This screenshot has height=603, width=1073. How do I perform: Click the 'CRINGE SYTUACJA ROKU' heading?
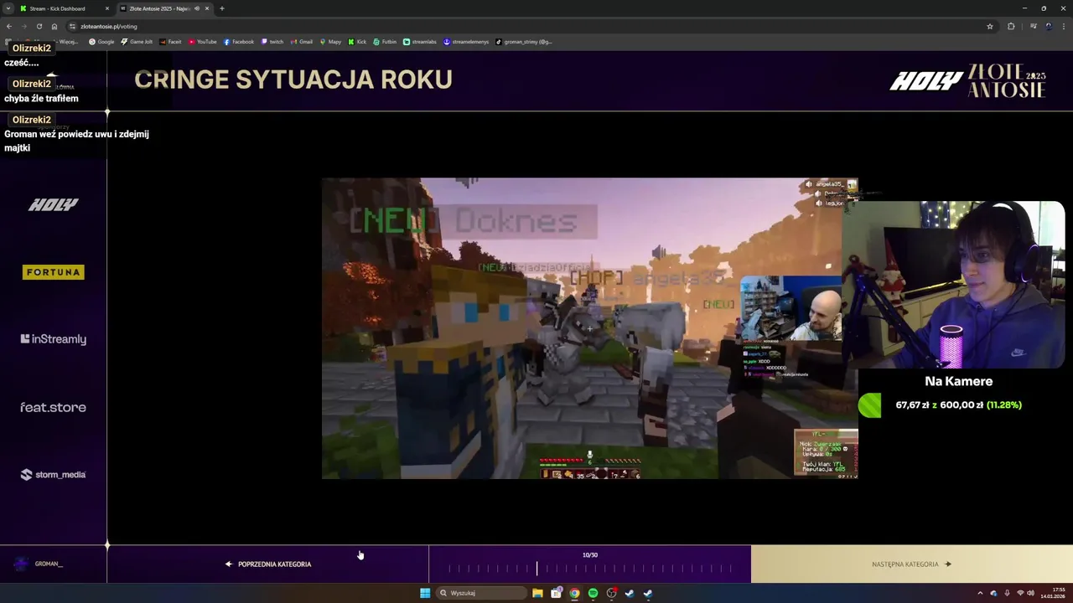tap(293, 80)
